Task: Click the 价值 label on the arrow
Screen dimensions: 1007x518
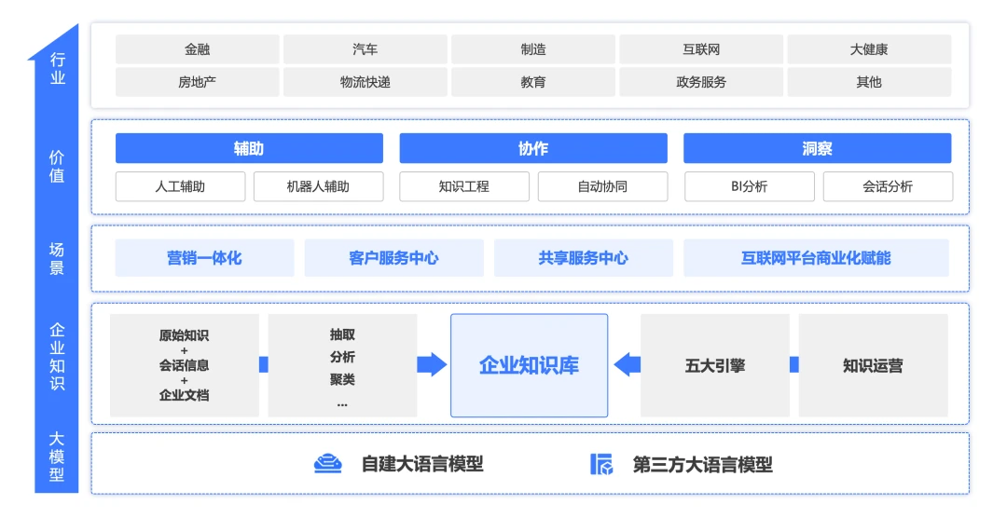Action: 57,166
